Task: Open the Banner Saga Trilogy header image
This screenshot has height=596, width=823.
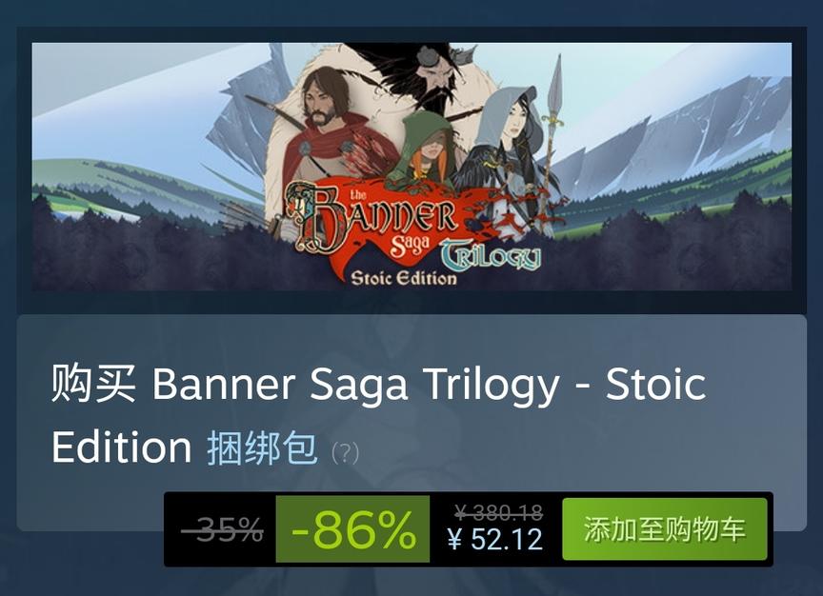Action: tap(411, 167)
